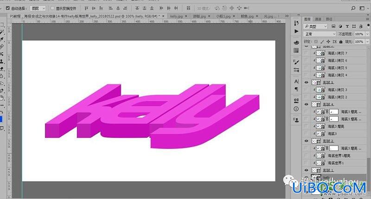Click the 海底3 layer thumbnail

pos(320,134)
